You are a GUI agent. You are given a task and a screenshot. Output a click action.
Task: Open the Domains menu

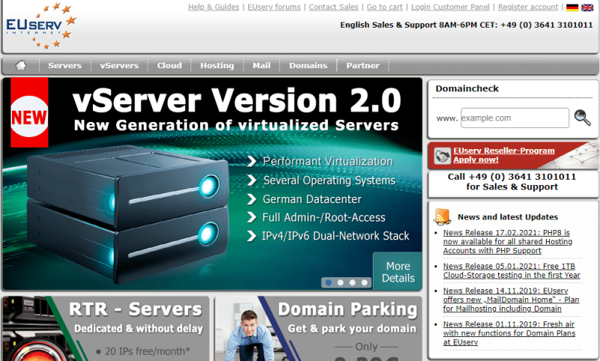(308, 65)
